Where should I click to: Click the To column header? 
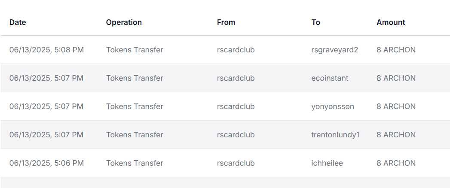316,22
